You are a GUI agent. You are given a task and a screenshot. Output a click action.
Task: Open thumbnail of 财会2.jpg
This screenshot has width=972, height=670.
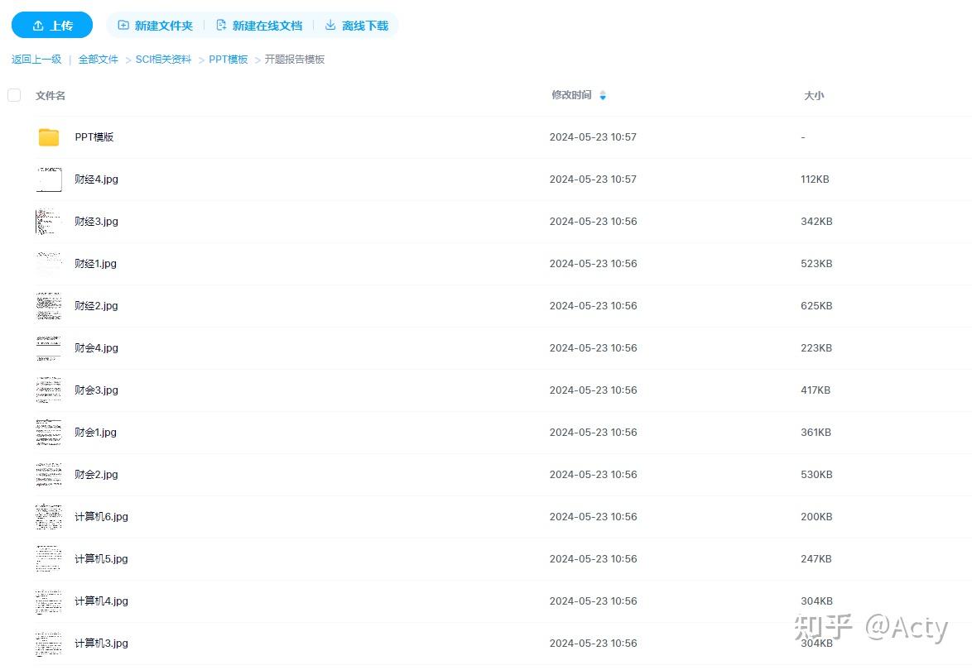point(49,474)
